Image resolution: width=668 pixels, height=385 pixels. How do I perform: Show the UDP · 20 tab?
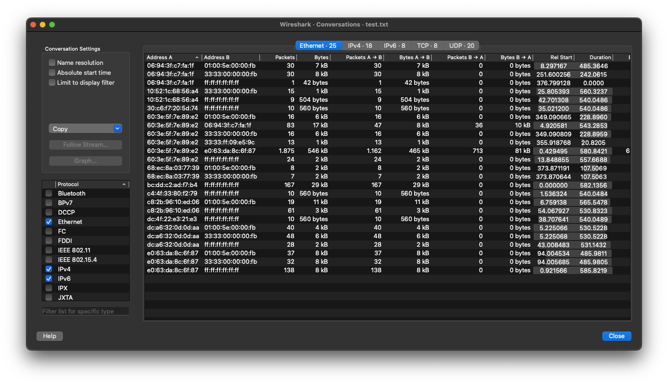click(462, 45)
